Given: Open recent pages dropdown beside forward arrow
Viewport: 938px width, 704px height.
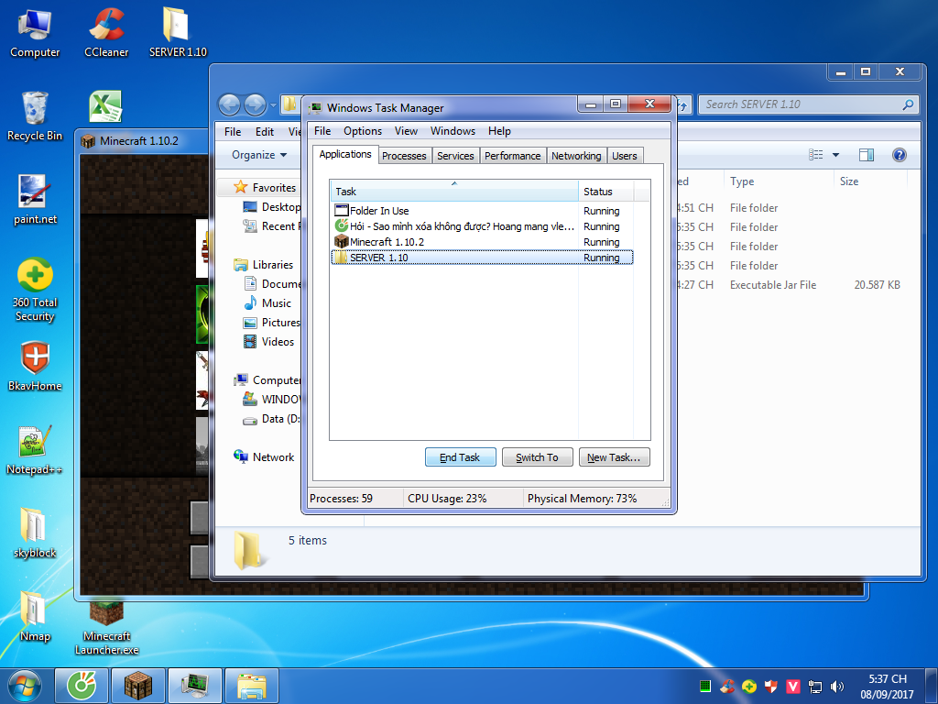Looking at the screenshot, I should 273,105.
